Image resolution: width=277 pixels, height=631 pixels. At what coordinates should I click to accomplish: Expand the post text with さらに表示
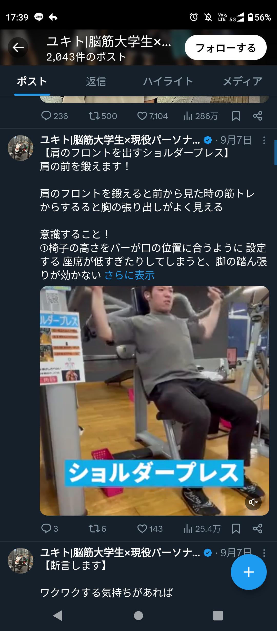coord(130,275)
